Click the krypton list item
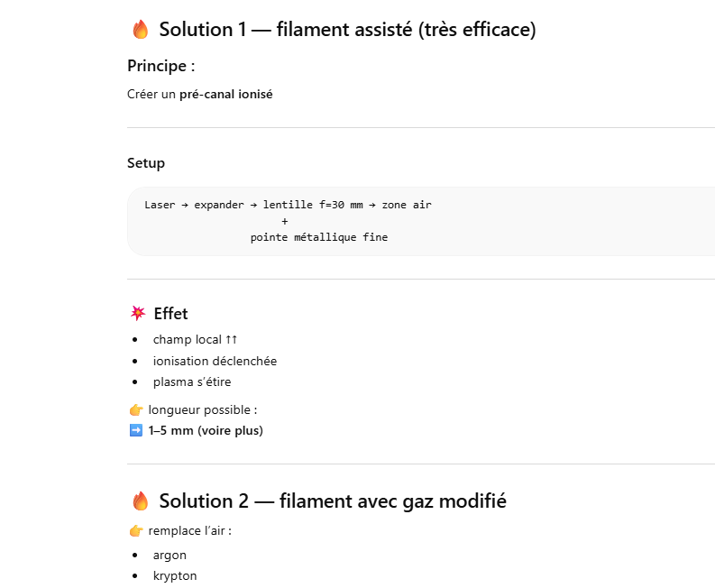 175,575
